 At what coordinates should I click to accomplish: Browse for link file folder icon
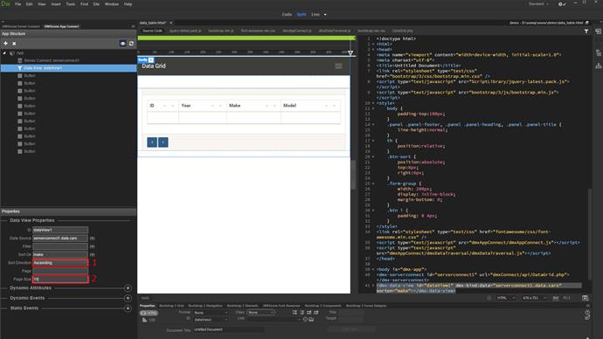[x=311, y=320]
